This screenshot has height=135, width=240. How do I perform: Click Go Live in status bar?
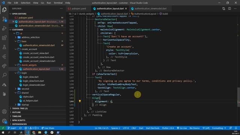[182, 128]
